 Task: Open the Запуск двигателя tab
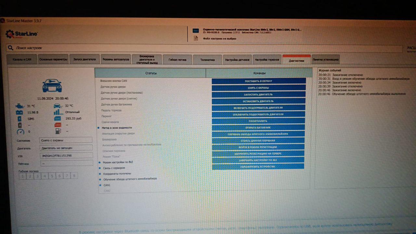click(84, 59)
